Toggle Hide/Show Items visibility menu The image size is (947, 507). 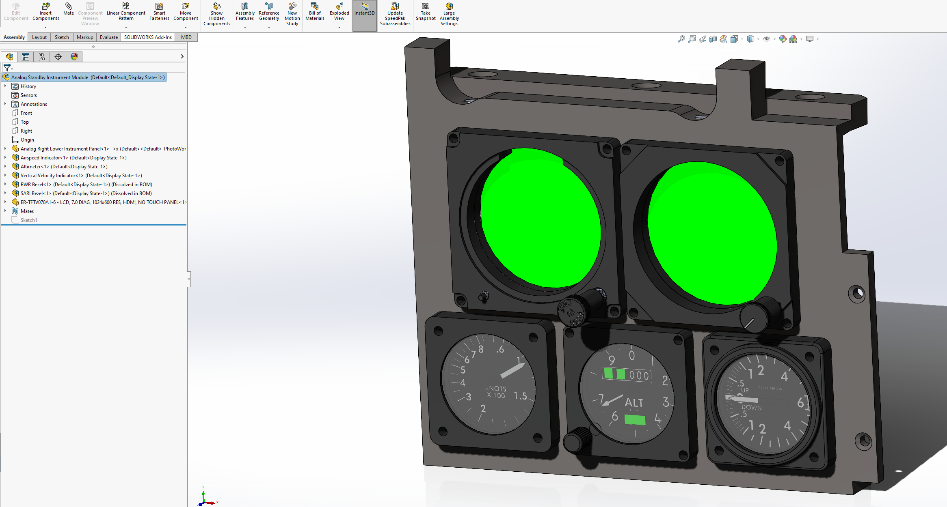(767, 39)
